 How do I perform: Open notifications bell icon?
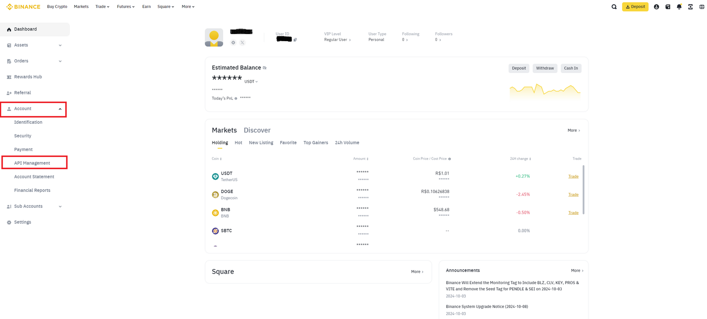pos(679,7)
